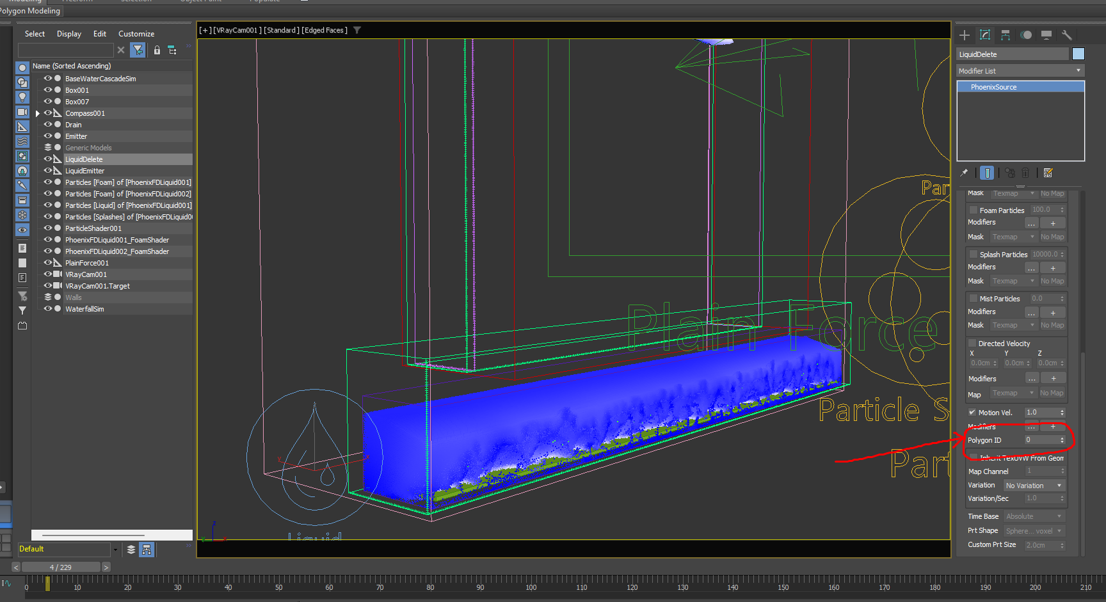Open Splash Particles Mask Texmap dropdown

[x=1014, y=281]
